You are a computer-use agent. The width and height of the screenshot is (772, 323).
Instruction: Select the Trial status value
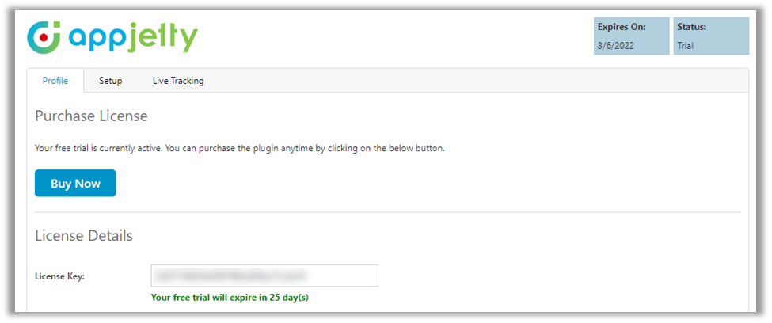[x=686, y=46]
